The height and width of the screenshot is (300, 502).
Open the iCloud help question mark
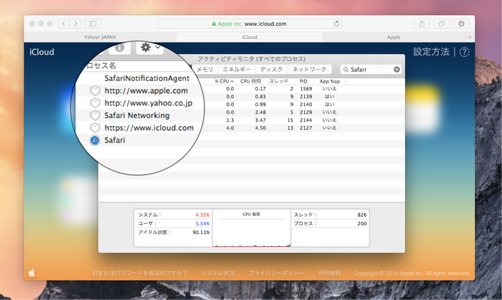point(464,52)
